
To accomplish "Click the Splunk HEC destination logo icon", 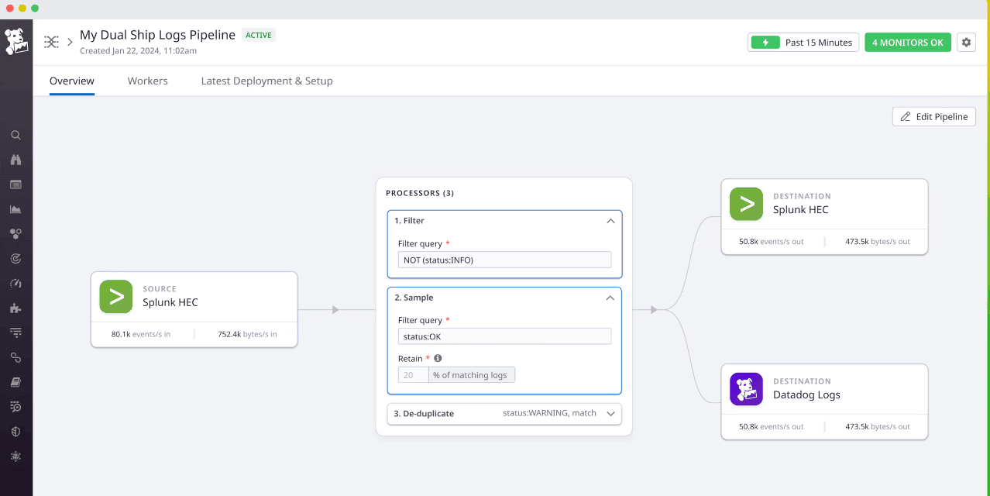I will pos(746,204).
